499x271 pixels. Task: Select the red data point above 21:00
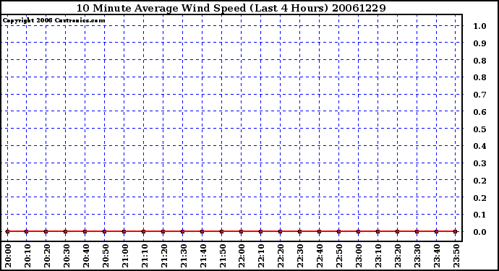[124, 231]
